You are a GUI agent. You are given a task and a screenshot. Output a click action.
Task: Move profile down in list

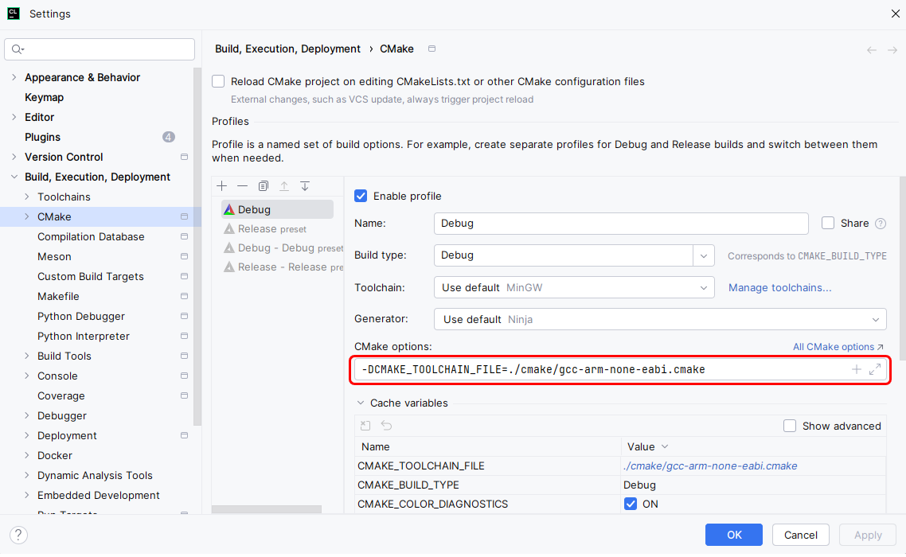click(305, 186)
